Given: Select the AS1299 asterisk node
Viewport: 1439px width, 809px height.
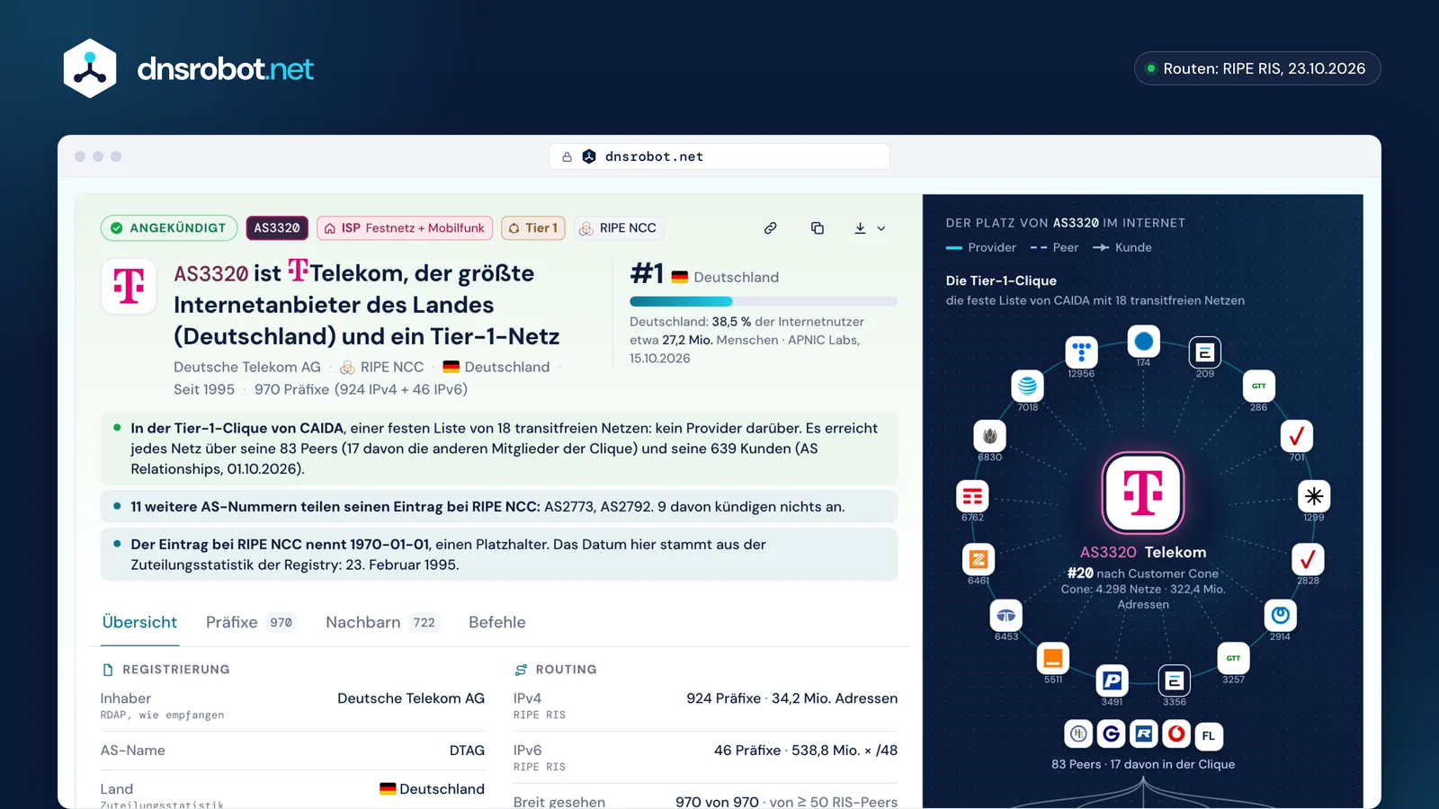Looking at the screenshot, I should (1314, 496).
